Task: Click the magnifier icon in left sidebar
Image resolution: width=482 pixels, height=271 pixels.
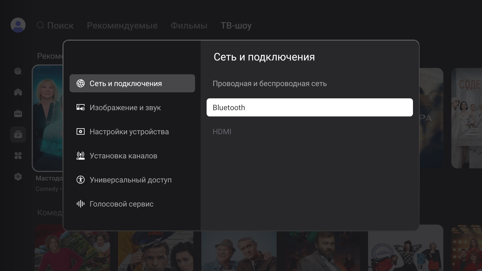Action: click(x=18, y=72)
